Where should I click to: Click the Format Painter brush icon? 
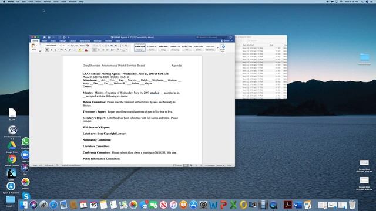coord(40,51)
